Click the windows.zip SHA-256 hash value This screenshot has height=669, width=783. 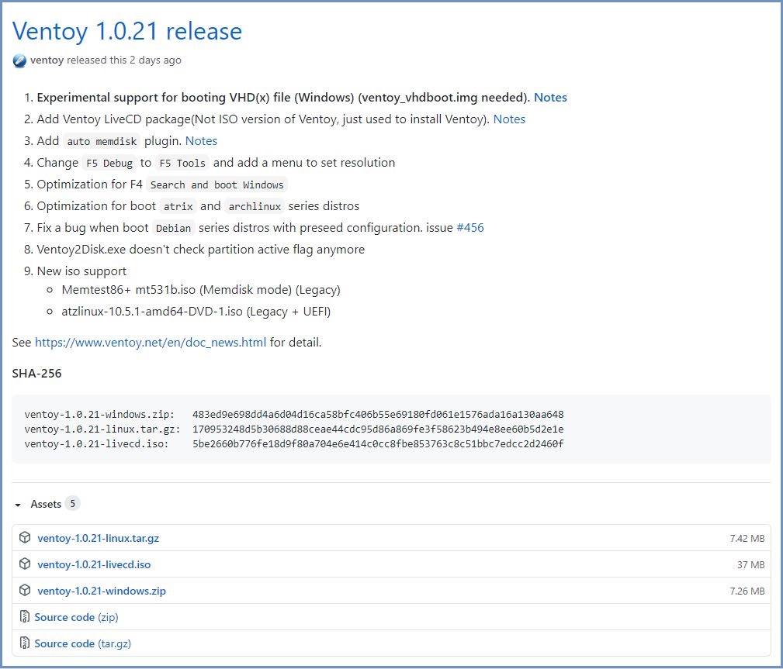[x=378, y=415]
